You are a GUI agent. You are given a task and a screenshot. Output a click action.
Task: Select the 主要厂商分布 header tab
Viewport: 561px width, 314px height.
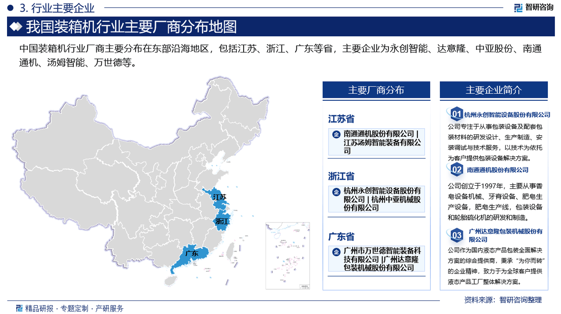(376, 90)
